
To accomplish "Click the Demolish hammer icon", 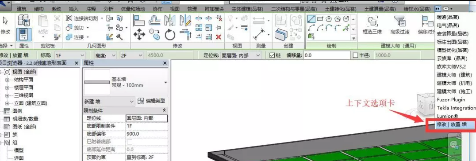I will pos(119,37).
